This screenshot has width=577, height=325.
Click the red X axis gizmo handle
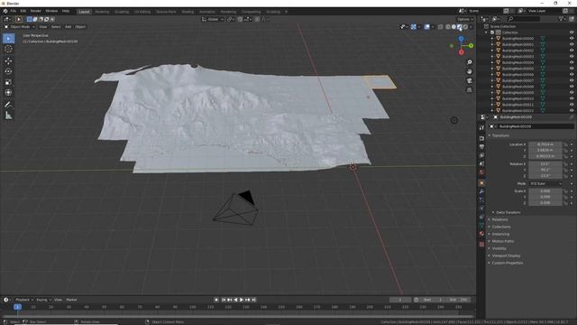(461, 52)
